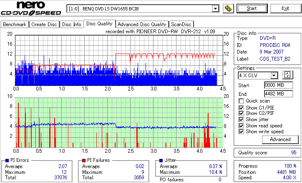302x183 pixels.
Task: Open the Create Disc tab
Action: tap(44, 24)
